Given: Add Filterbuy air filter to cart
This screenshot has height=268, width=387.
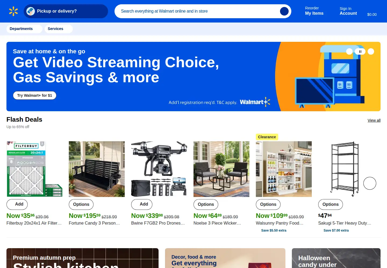Looking at the screenshot, I should [x=17, y=204].
